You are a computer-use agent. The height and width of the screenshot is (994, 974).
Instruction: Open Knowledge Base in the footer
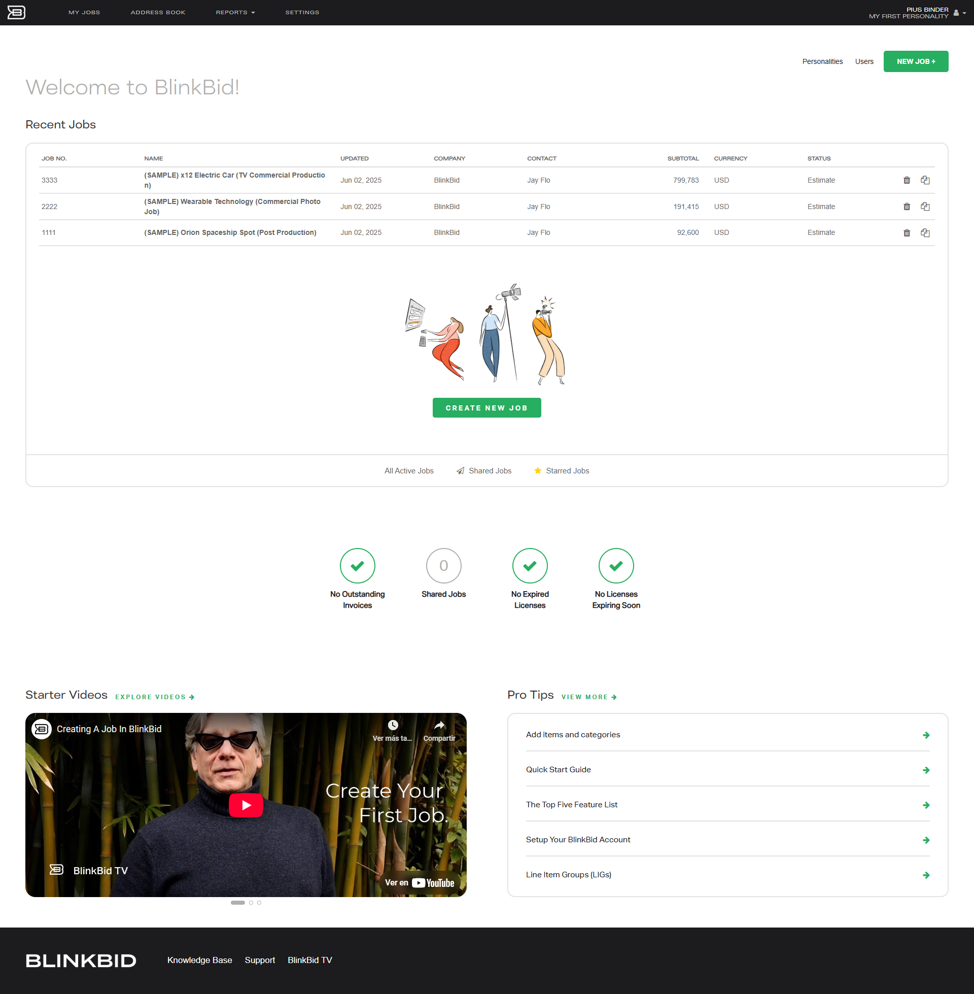[199, 960]
